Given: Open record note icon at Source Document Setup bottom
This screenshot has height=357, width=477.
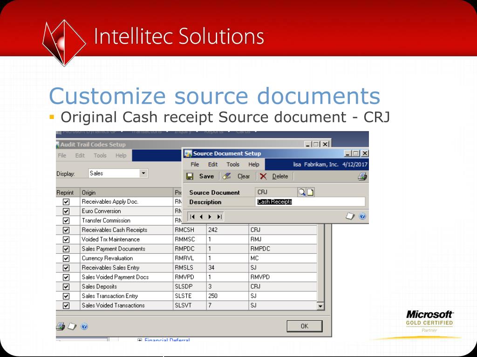Looking at the screenshot, I should (x=350, y=216).
